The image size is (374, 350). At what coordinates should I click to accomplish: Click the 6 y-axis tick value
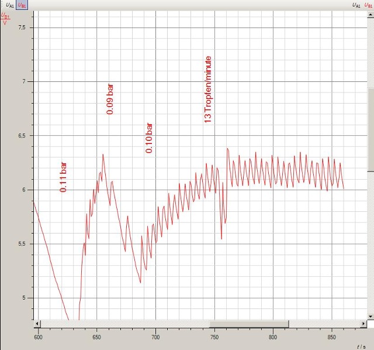click(24, 190)
